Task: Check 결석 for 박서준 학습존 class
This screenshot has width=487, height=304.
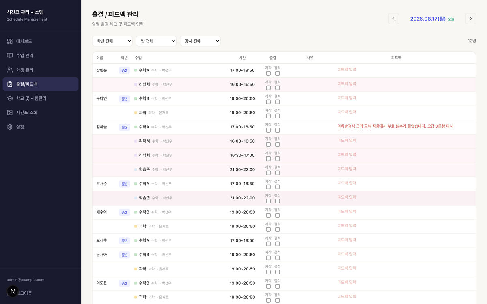Action: 277,201
